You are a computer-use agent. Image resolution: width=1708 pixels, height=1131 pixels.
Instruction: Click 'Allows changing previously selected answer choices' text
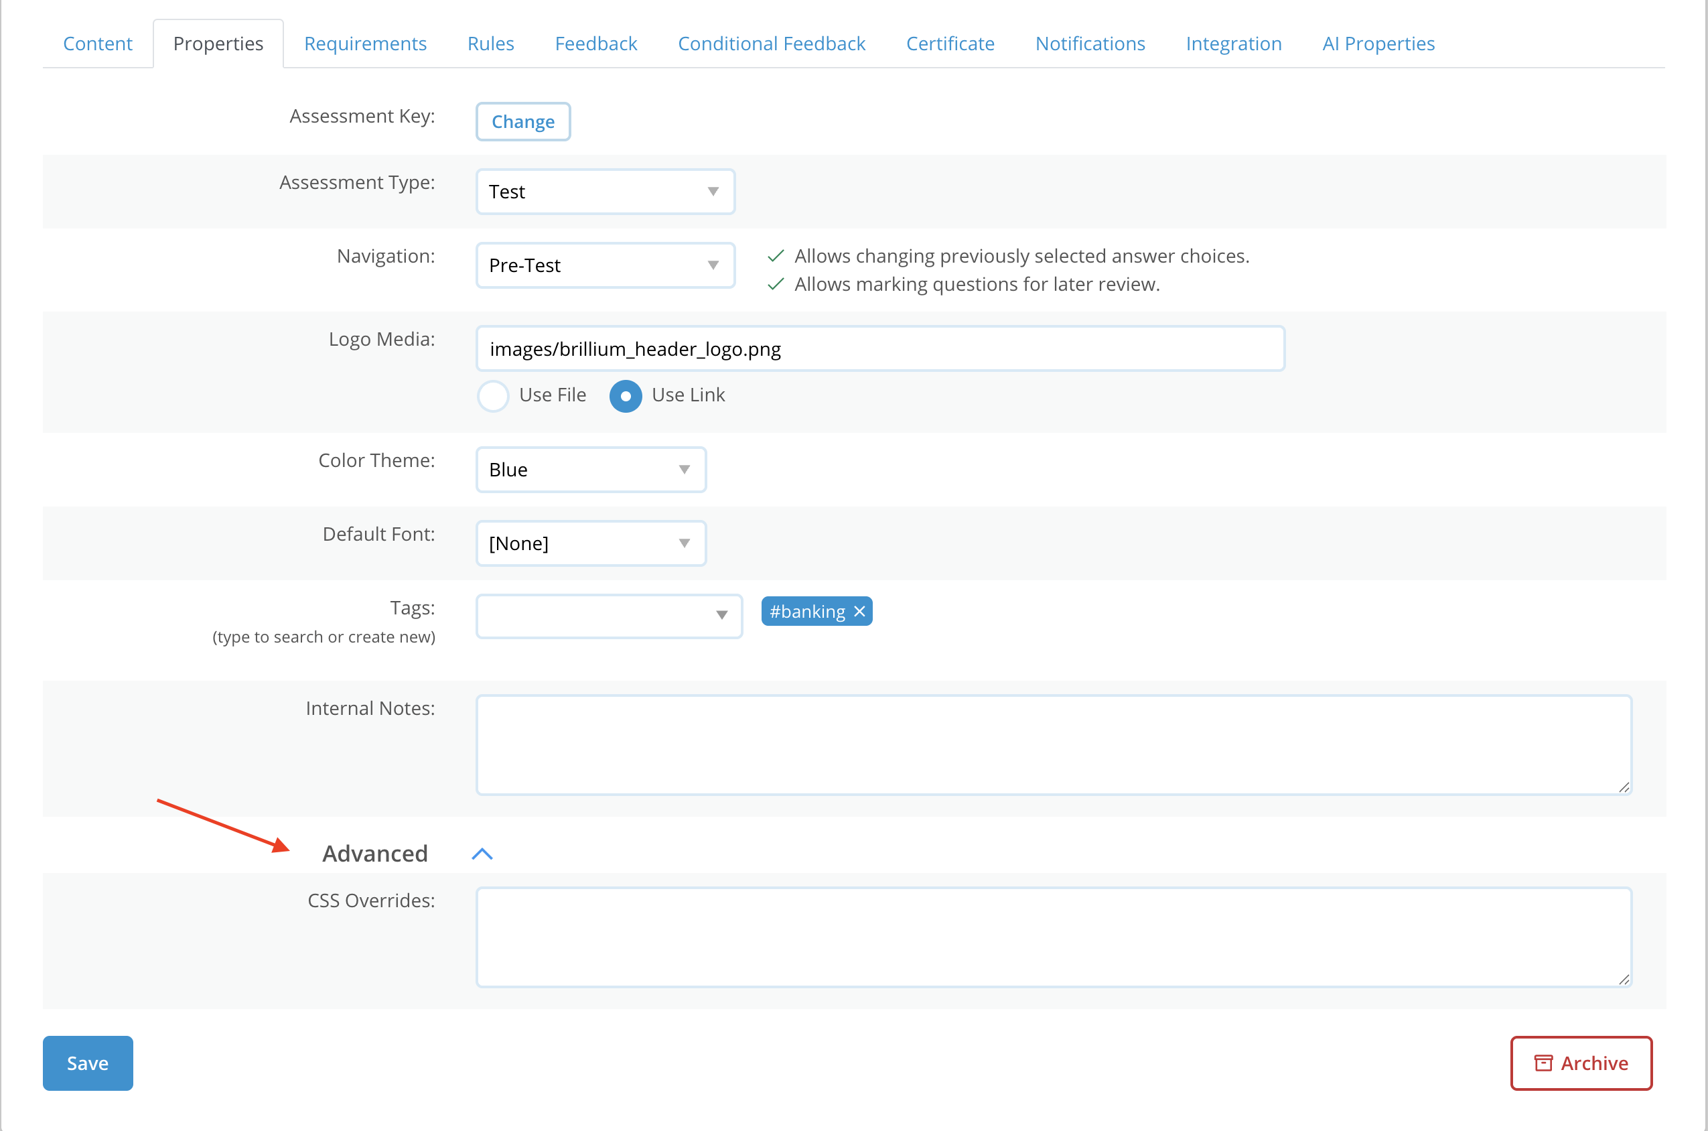pyautogui.click(x=1021, y=256)
